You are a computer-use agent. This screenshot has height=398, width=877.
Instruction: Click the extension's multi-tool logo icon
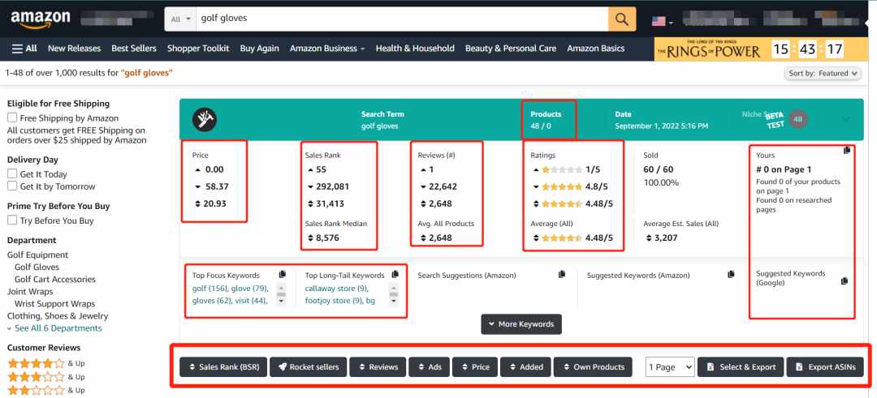tap(205, 119)
